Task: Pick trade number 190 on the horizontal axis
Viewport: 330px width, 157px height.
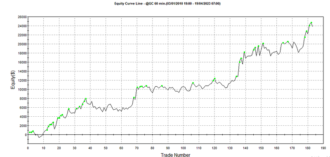Action: pos(323,148)
